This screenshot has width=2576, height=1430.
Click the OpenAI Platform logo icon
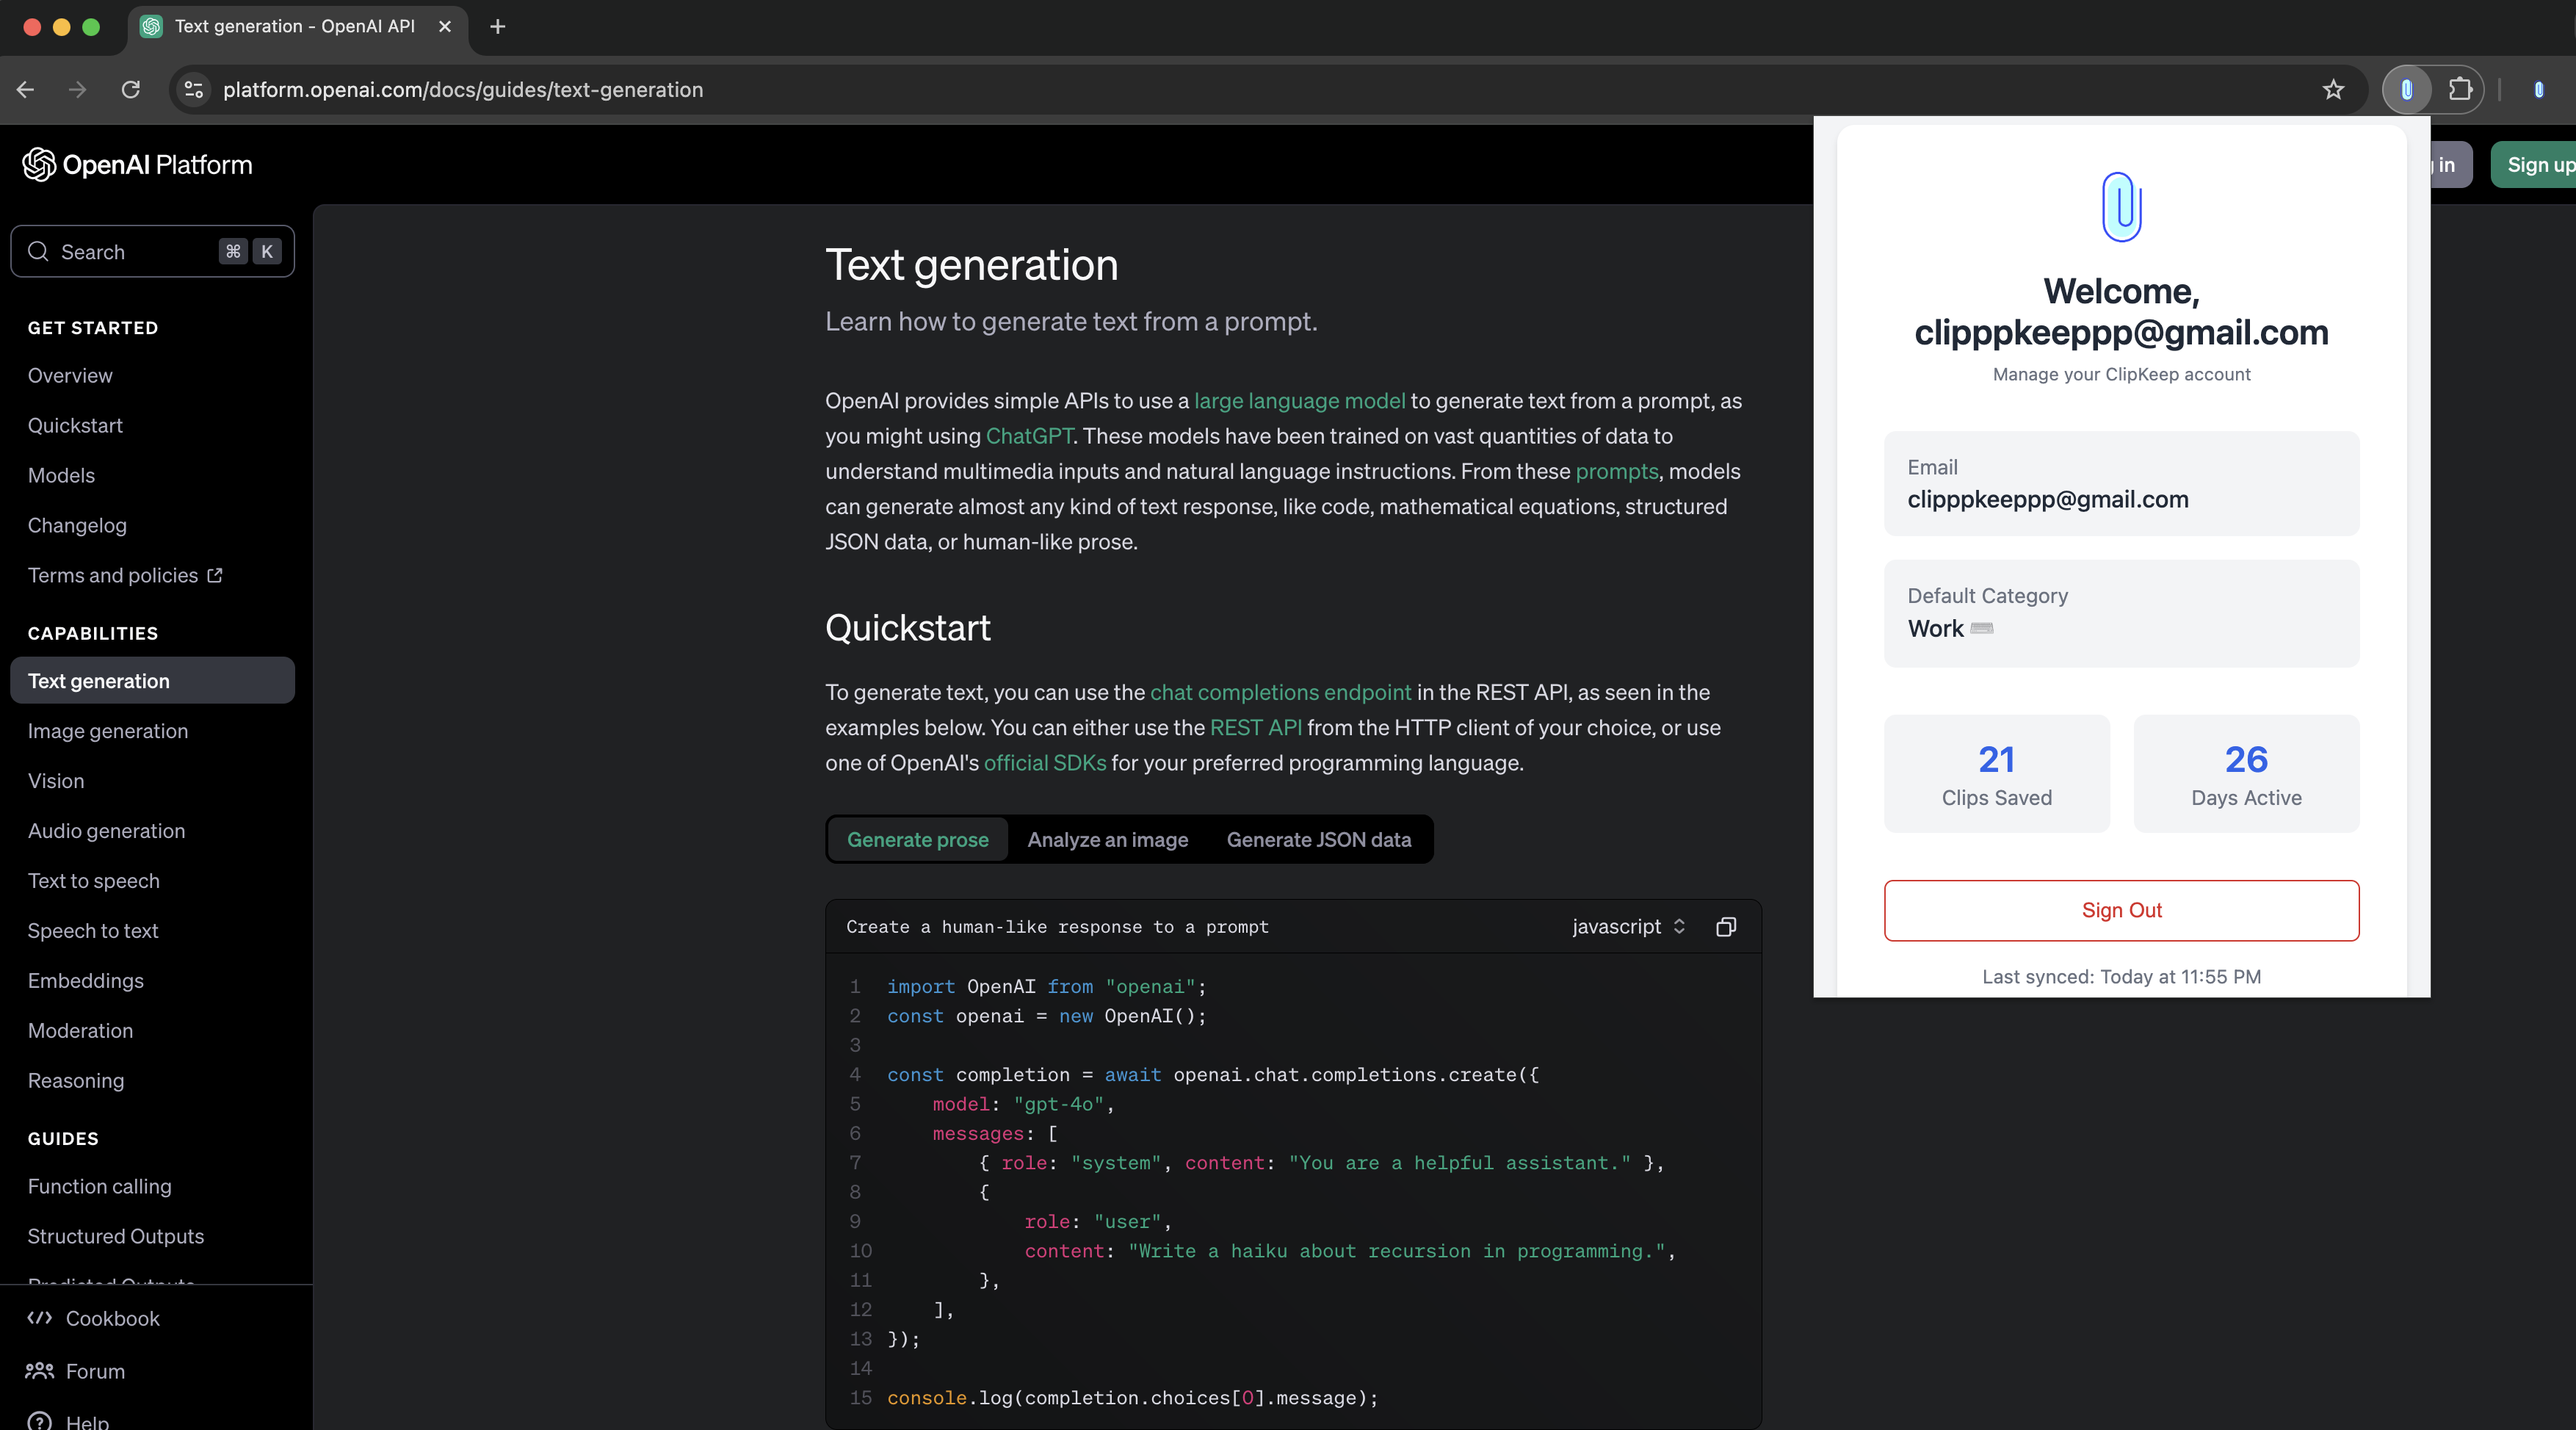click(39, 164)
